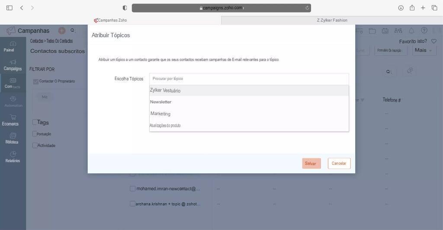Click the Me filter chip
Image resolution: width=443 pixels, height=230 pixels.
[x=45, y=97]
